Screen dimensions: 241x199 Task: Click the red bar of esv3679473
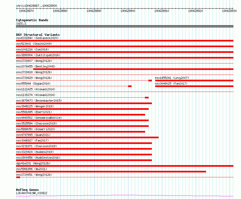pyautogui.click(x=84, y=103)
